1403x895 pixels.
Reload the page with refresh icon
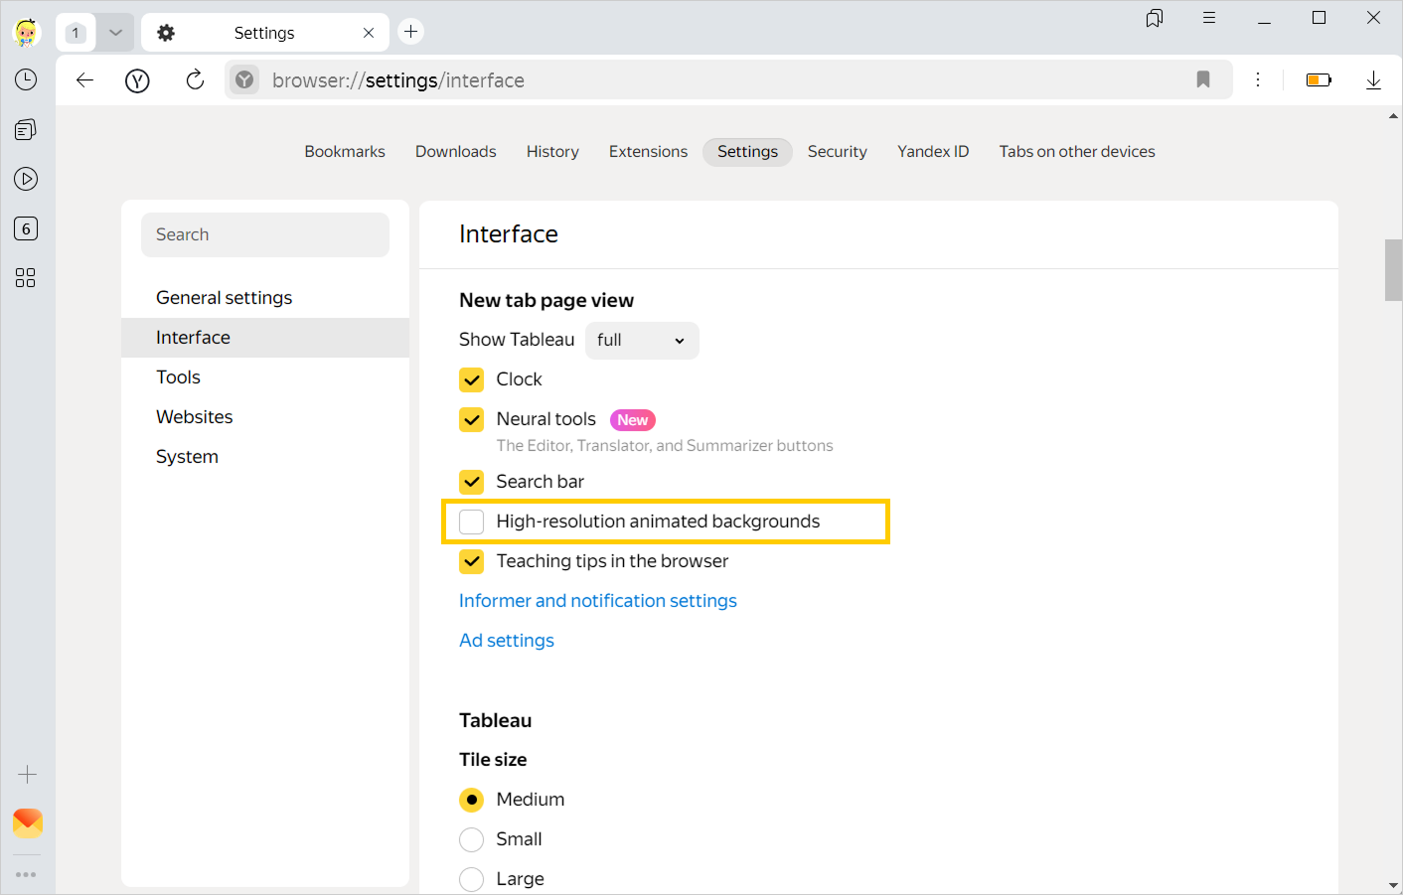(x=195, y=80)
